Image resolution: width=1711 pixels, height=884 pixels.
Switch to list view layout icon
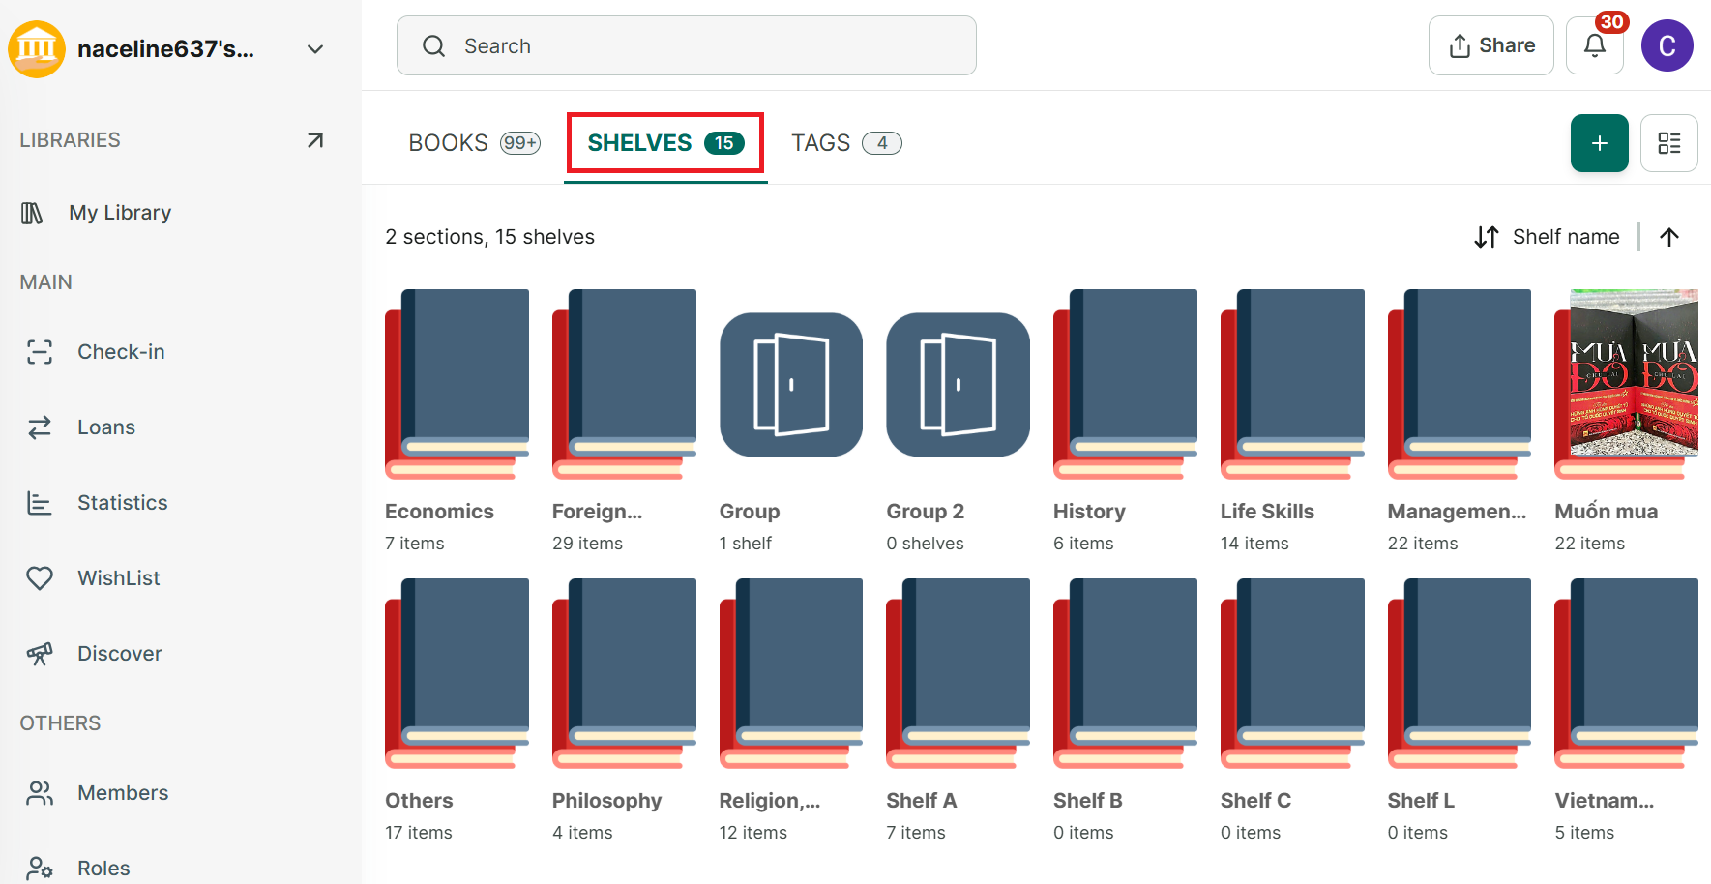(1668, 143)
